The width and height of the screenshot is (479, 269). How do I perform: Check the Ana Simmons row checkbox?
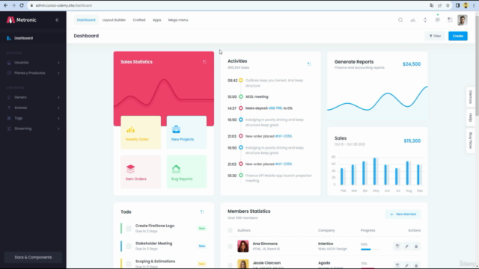pos(230,246)
